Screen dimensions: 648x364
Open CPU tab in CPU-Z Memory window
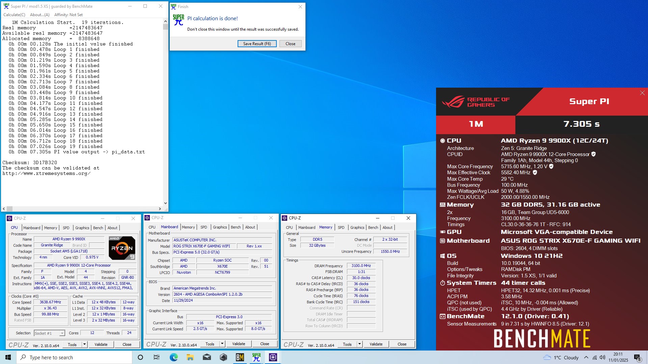click(290, 227)
